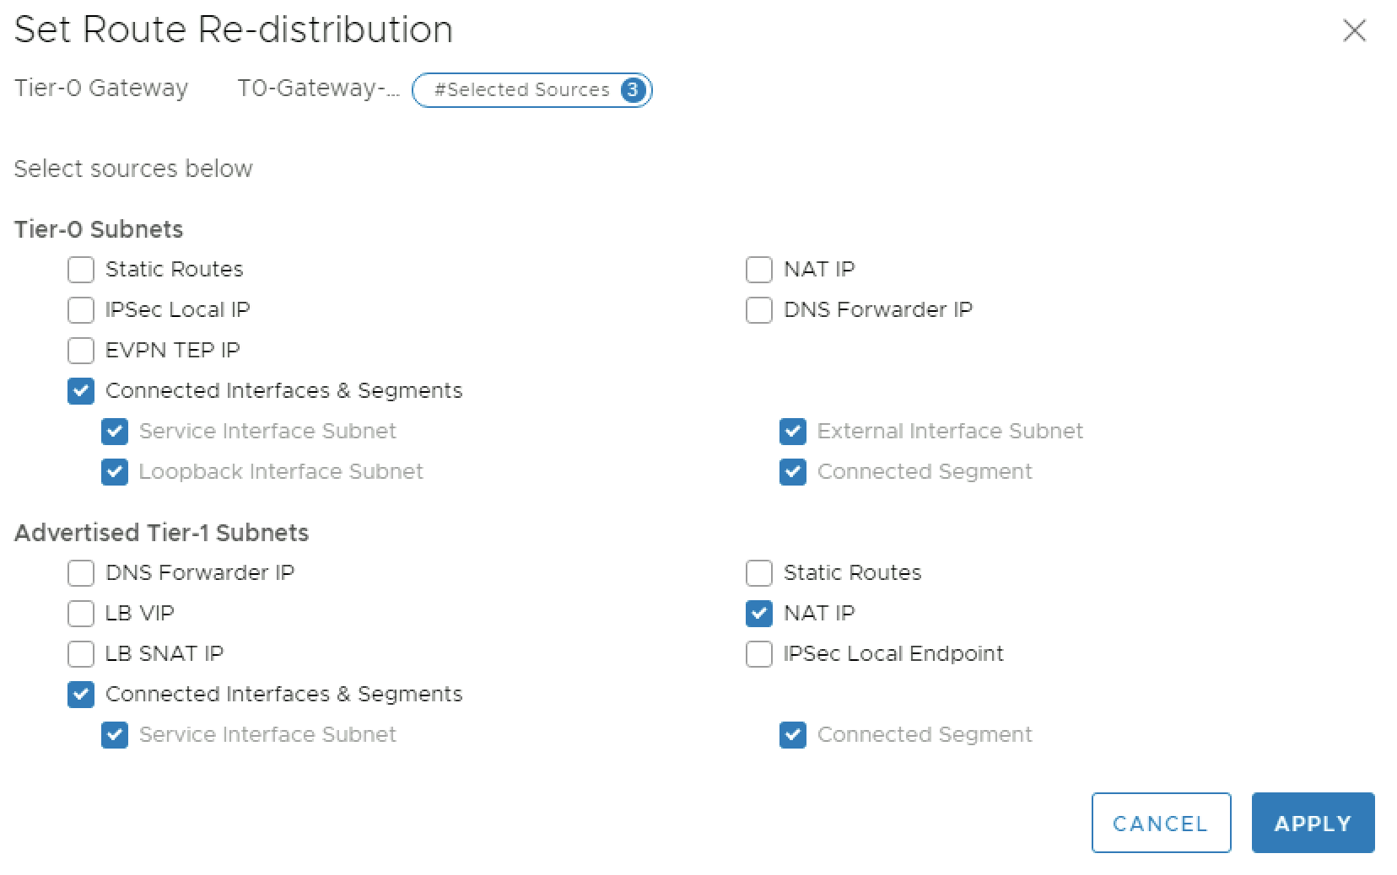Uncheck Tier-1 Connected Interfaces & Segments

81,695
